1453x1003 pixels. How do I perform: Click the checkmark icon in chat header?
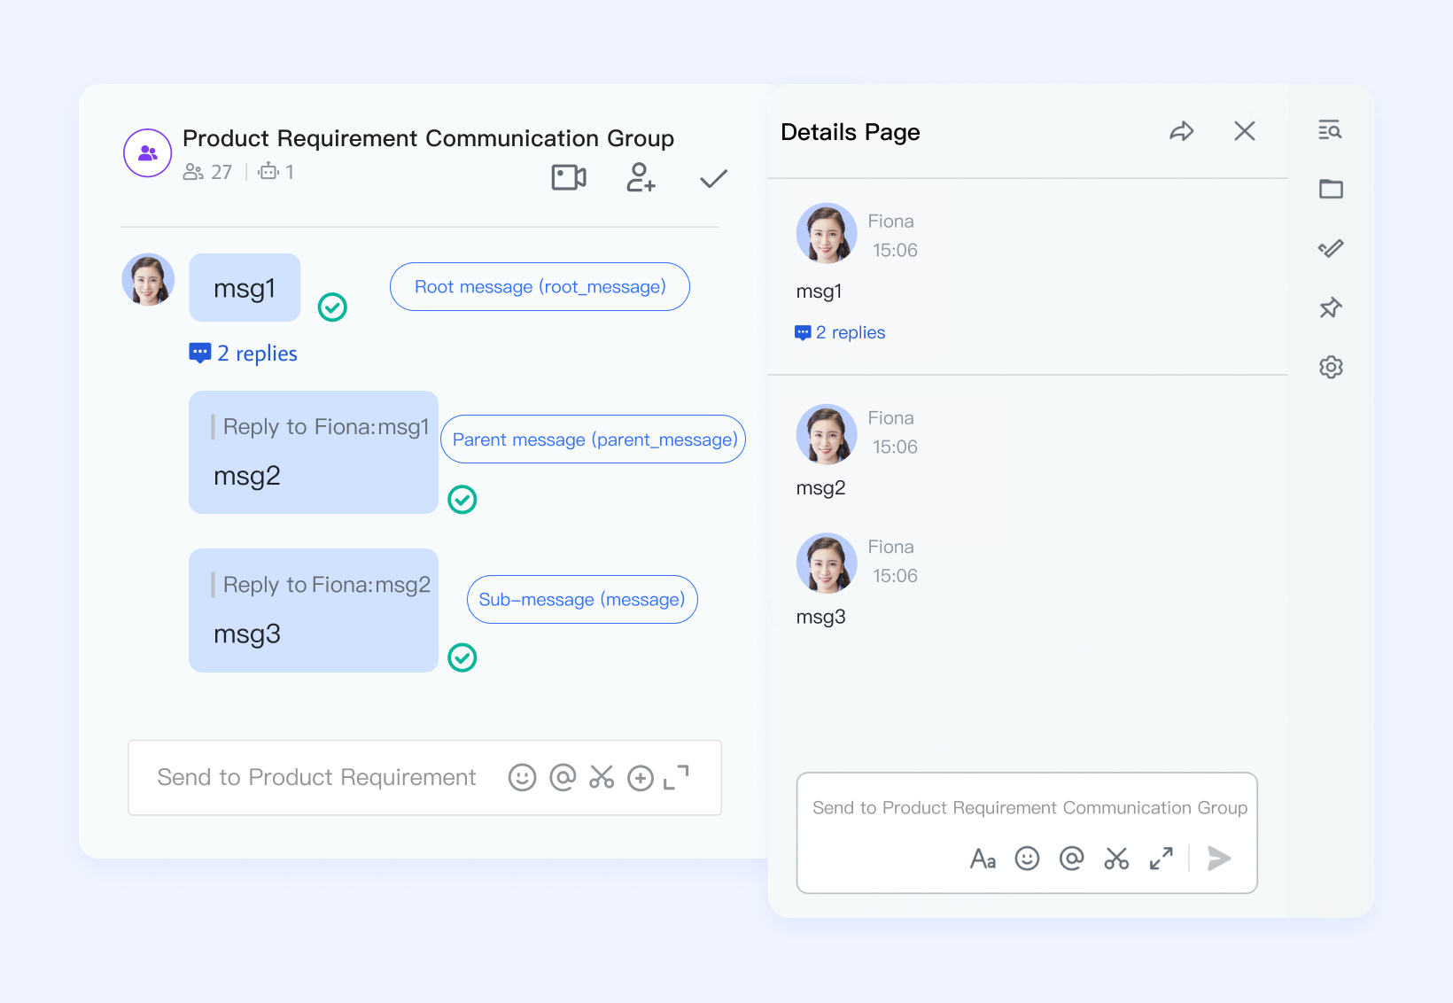tap(713, 179)
